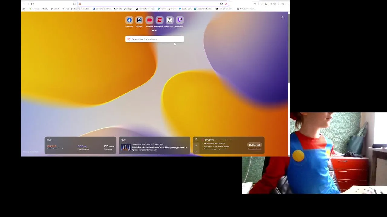This screenshot has height=217, width=387.
Task: Bookmark this page using the bookmark icon
Action: 74,4
